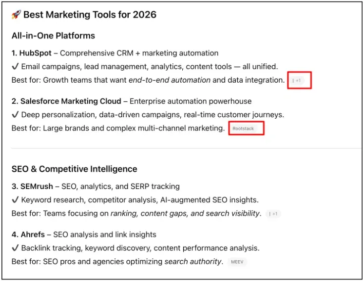Click the checkmark before "Backlink tracking"
Viewport: 364px width, 281px height.
(x=15, y=248)
